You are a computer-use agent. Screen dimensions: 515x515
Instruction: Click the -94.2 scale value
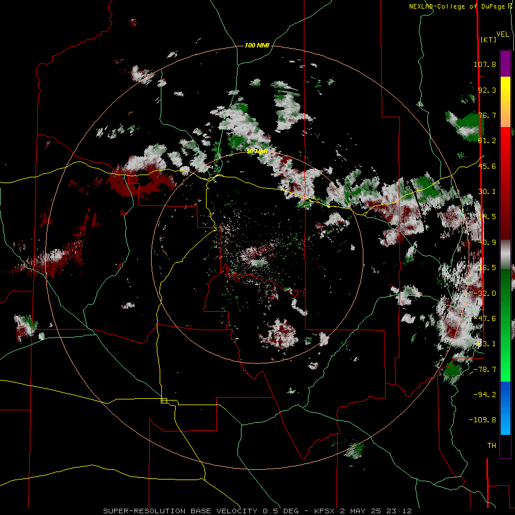click(485, 394)
